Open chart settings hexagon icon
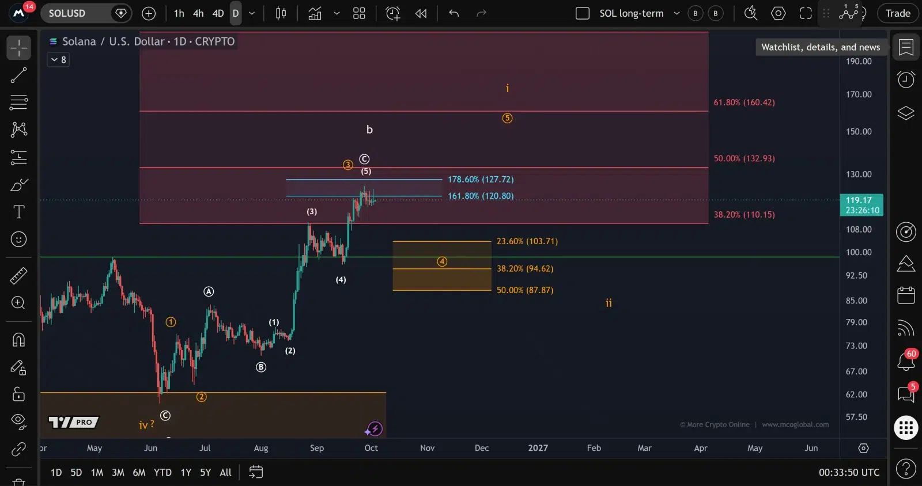This screenshot has height=486, width=922. [x=779, y=13]
